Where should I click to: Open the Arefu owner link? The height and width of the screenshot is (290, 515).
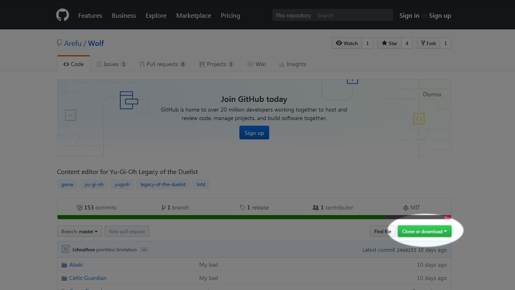(73, 43)
